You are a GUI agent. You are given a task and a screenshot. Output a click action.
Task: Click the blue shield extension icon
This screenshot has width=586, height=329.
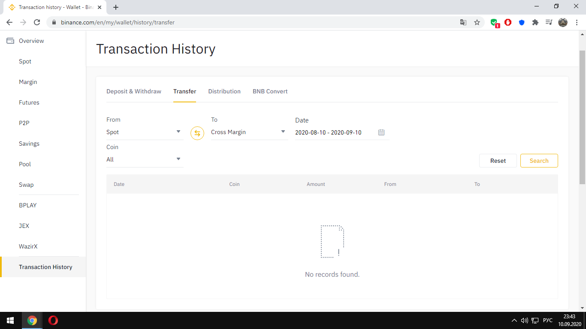[522, 22]
